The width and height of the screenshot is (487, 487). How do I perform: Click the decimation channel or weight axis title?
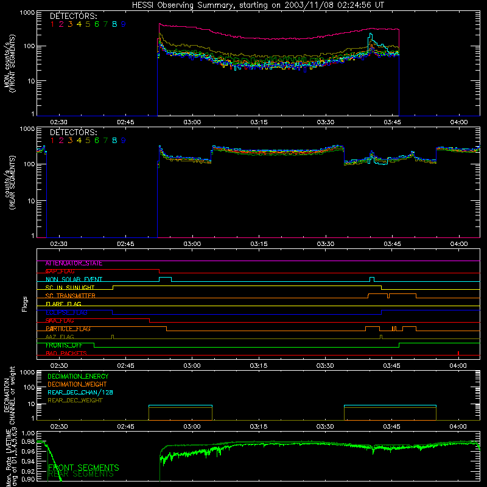(x=10, y=395)
